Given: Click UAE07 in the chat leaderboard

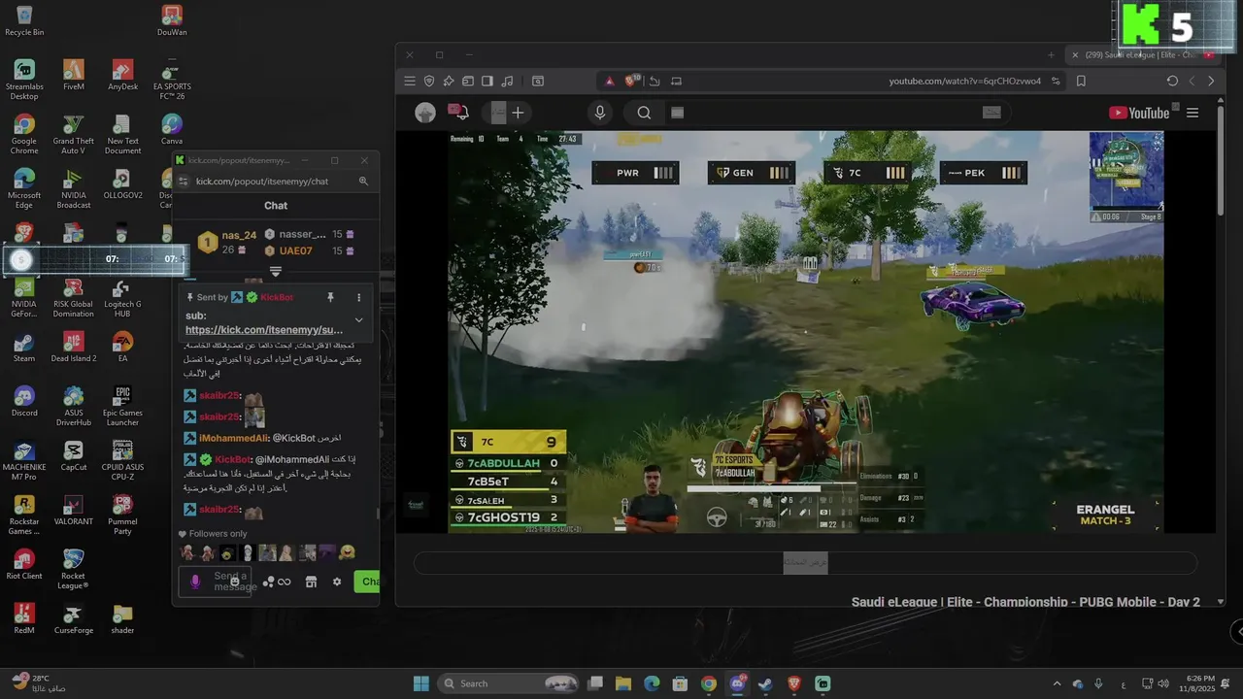Looking at the screenshot, I should [296, 250].
